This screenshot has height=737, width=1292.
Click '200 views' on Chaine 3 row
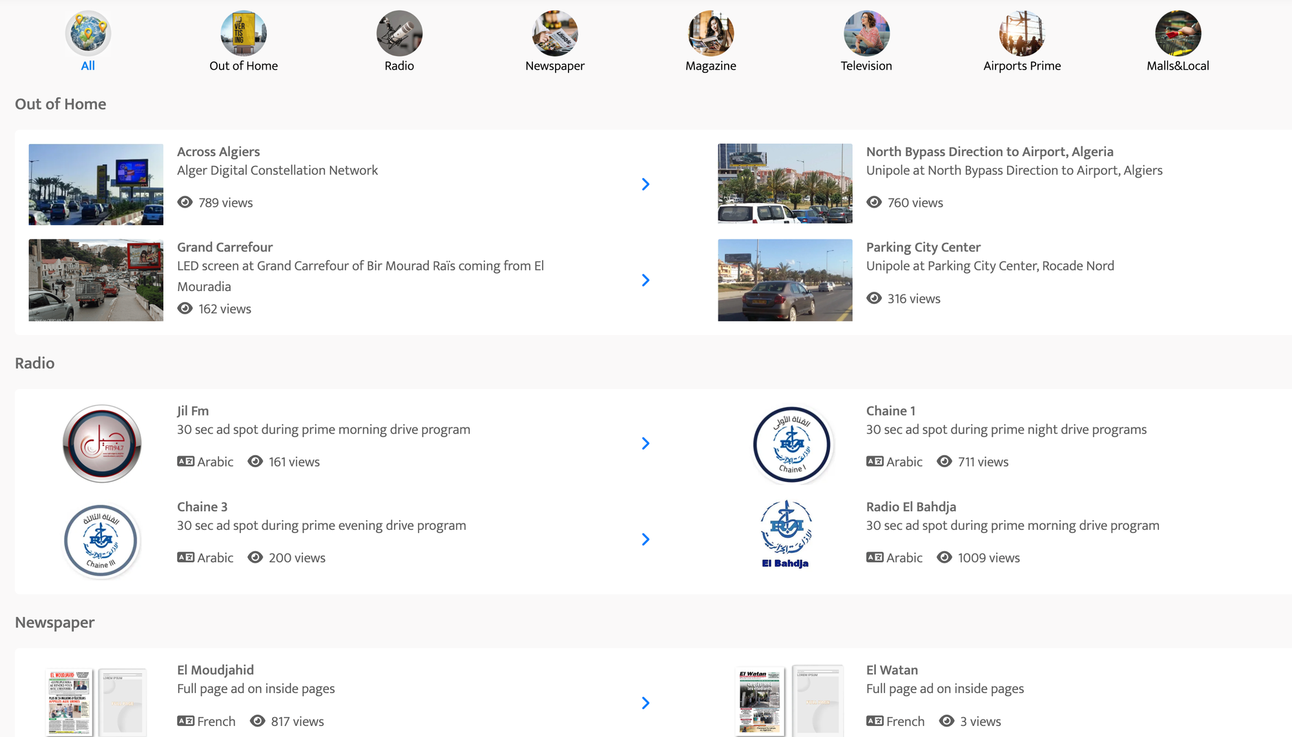pyautogui.click(x=297, y=558)
